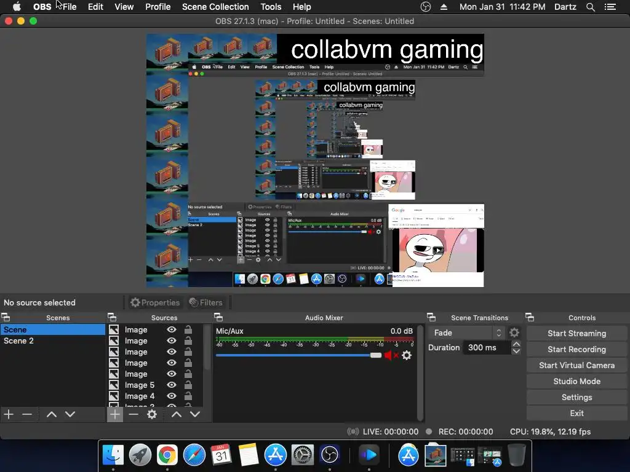Pop out the Audio Mixer dock panel
This screenshot has width=630, height=472.
pyautogui.click(x=218, y=318)
